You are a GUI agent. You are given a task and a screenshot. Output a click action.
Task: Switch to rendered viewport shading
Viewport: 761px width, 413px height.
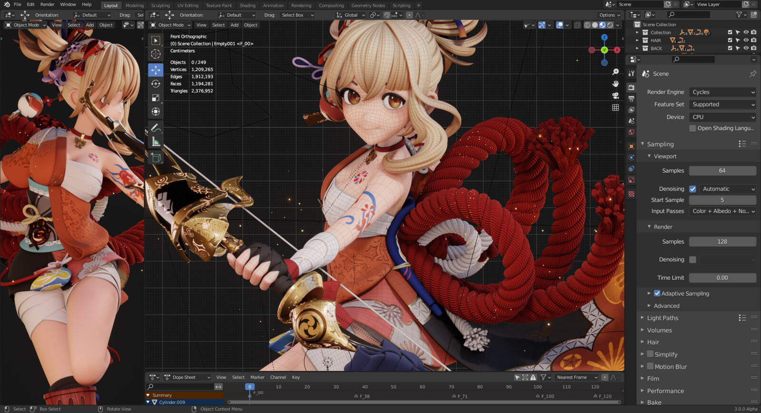pyautogui.click(x=610, y=25)
